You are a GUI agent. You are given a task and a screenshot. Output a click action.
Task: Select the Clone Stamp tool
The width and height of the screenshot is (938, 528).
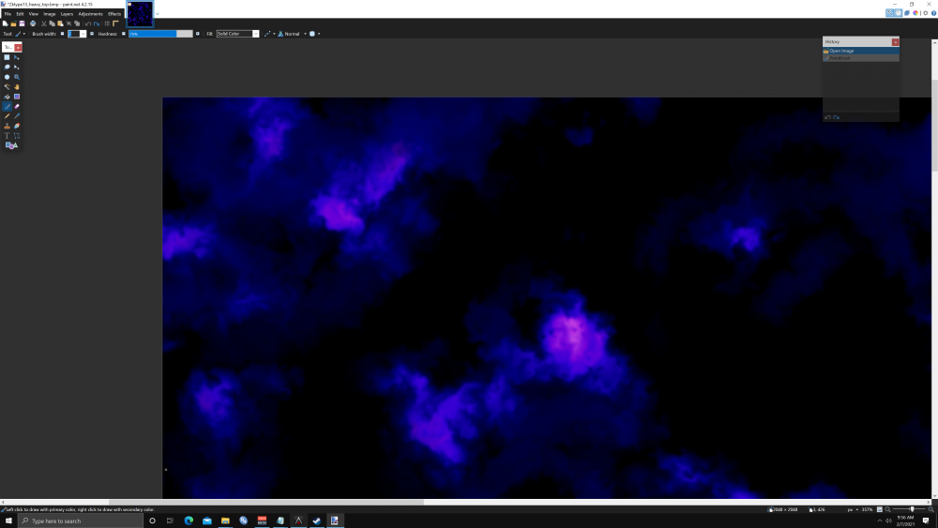8,126
